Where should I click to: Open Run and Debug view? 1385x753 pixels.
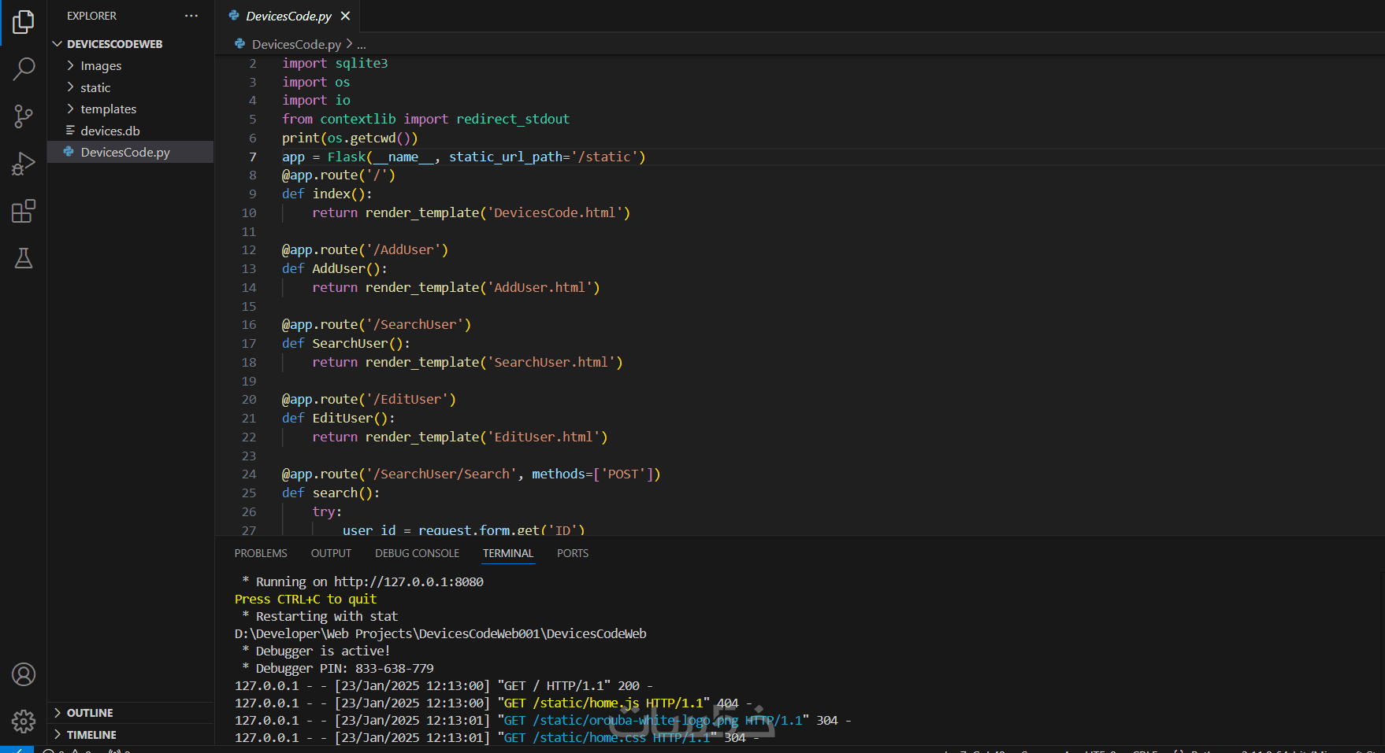[24, 164]
